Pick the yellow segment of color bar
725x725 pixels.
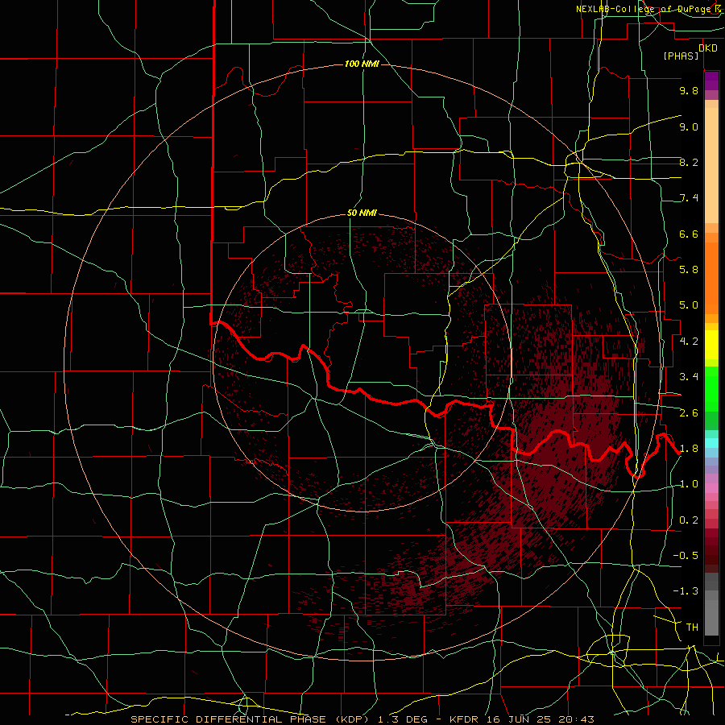[x=711, y=345]
